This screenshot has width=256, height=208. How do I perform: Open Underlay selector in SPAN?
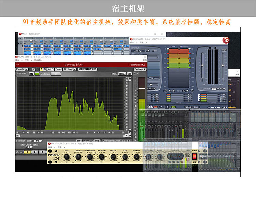tap(56, 74)
